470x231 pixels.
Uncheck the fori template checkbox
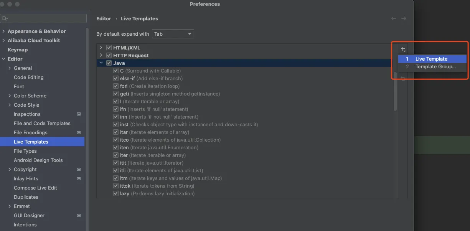(116, 86)
